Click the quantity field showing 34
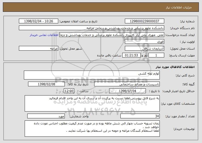The height and width of the screenshot is (143, 202). 140,116
